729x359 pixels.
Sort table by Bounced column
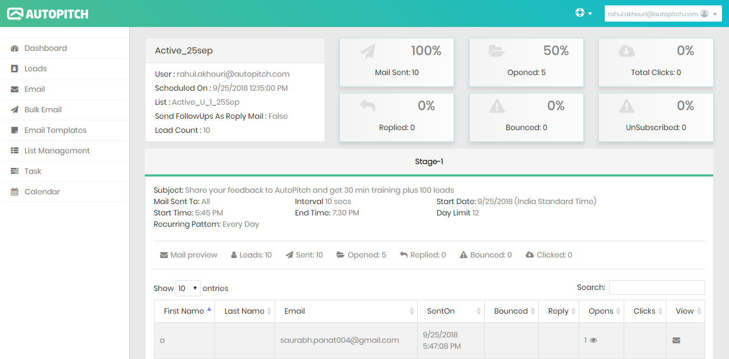pyautogui.click(x=511, y=311)
